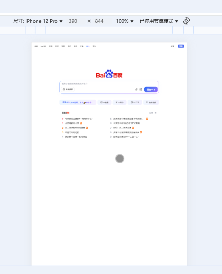This screenshot has height=274, width=222.
Task: Click the orange badge beside hot item 5
Action: click(147, 119)
